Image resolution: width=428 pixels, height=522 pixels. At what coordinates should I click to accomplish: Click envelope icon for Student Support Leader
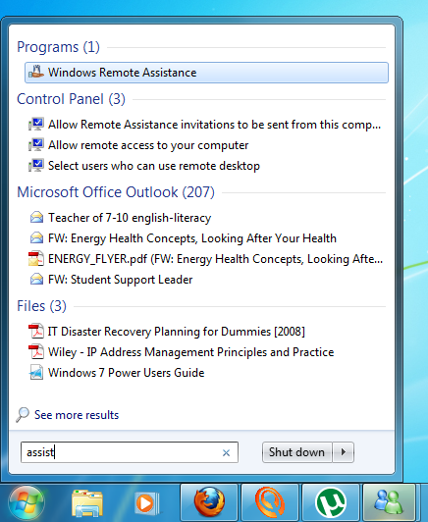[36, 280]
